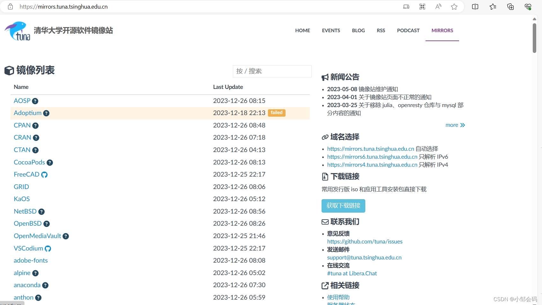Click the device screen icon in address bar
Screen dimensions: 542x305
click(x=406, y=7)
